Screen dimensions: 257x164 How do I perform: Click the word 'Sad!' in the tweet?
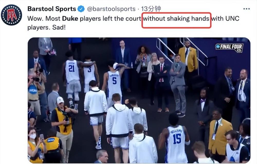59,28
